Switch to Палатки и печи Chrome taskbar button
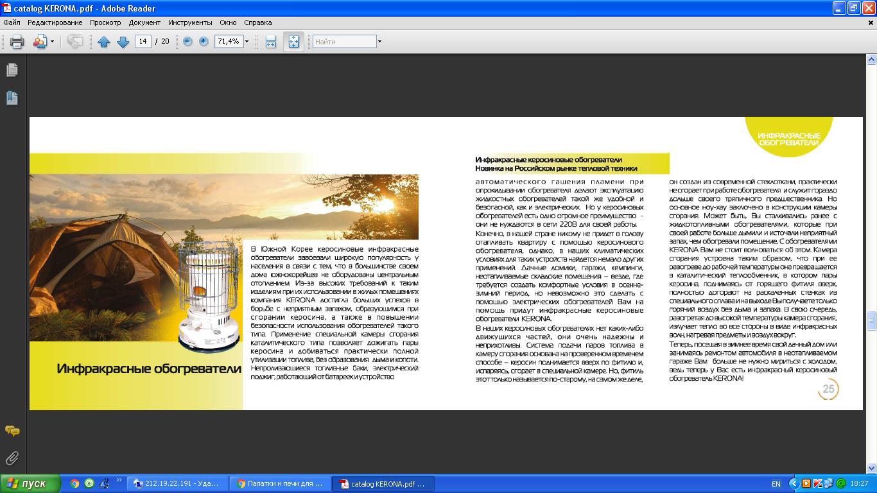Viewport: 877px width, 493px height. (x=281, y=483)
